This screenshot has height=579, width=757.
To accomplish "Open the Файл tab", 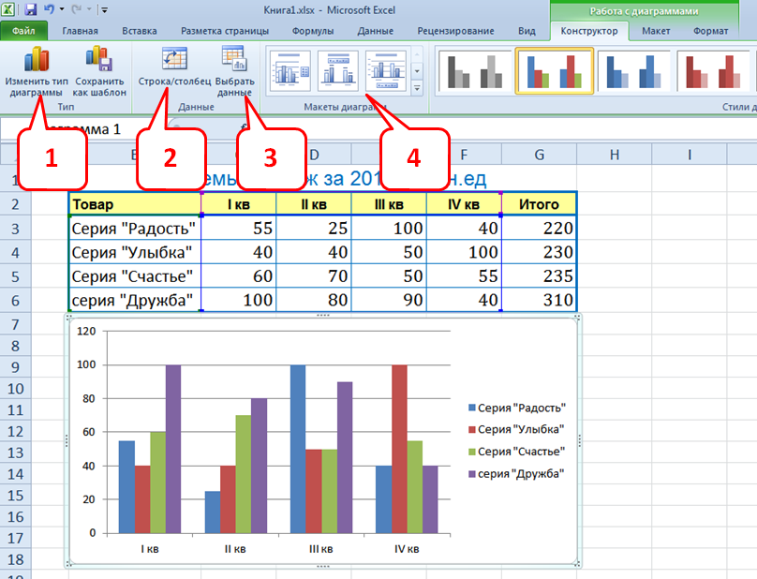I will pyautogui.click(x=24, y=31).
